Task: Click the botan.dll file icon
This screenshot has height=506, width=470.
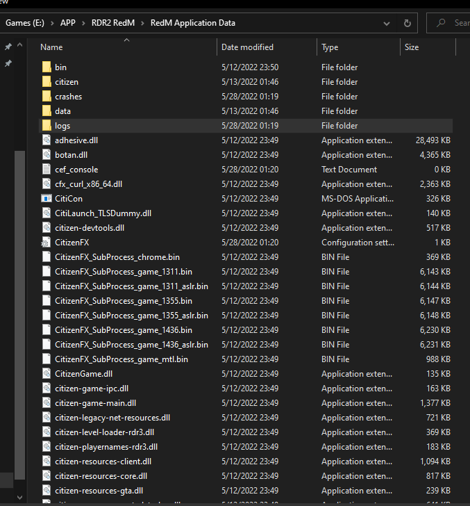Action: [x=47, y=154]
